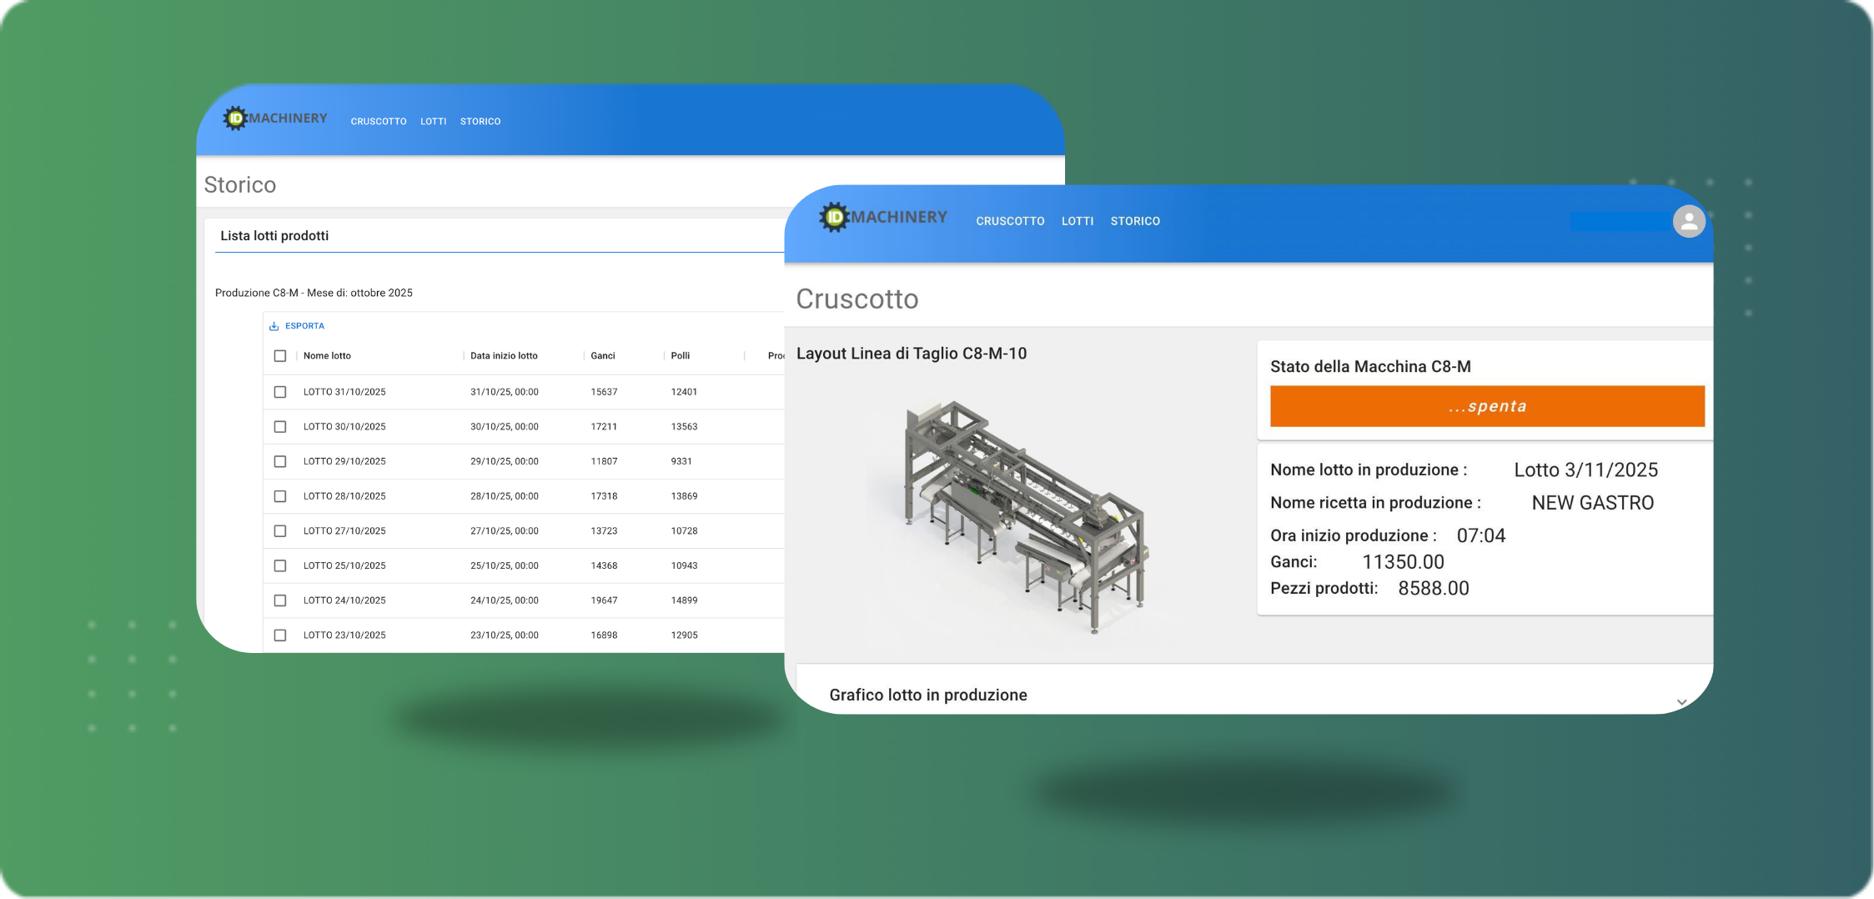
Task: Select Lotti in the Storico window navbar
Action: 433,122
